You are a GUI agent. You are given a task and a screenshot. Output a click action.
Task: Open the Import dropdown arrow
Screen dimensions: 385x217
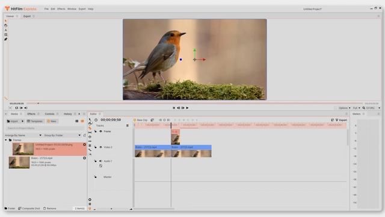point(22,121)
